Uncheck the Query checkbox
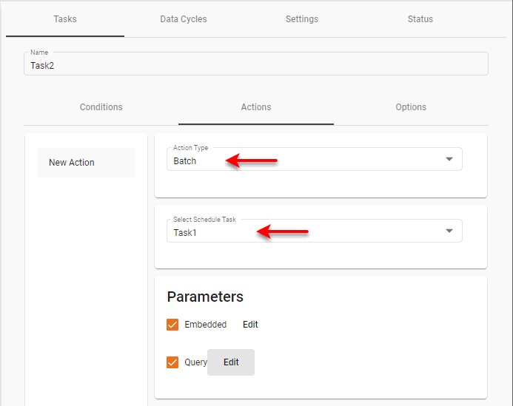The width and height of the screenshot is (513, 406). 172,362
